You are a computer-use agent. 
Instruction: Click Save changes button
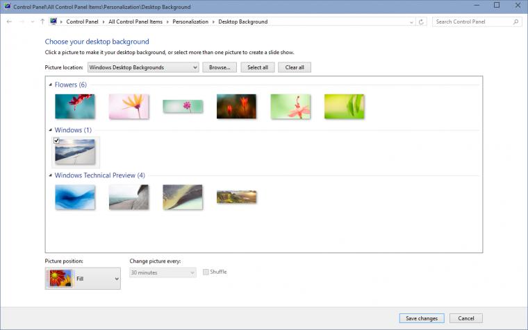click(x=422, y=318)
